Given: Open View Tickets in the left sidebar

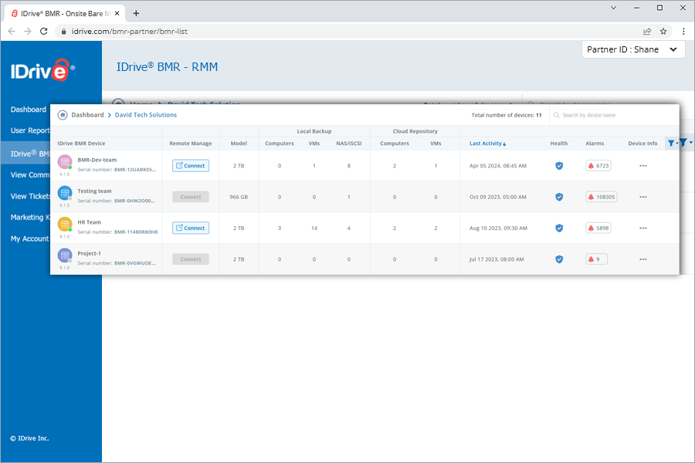Looking at the screenshot, I should pyautogui.click(x=30, y=196).
